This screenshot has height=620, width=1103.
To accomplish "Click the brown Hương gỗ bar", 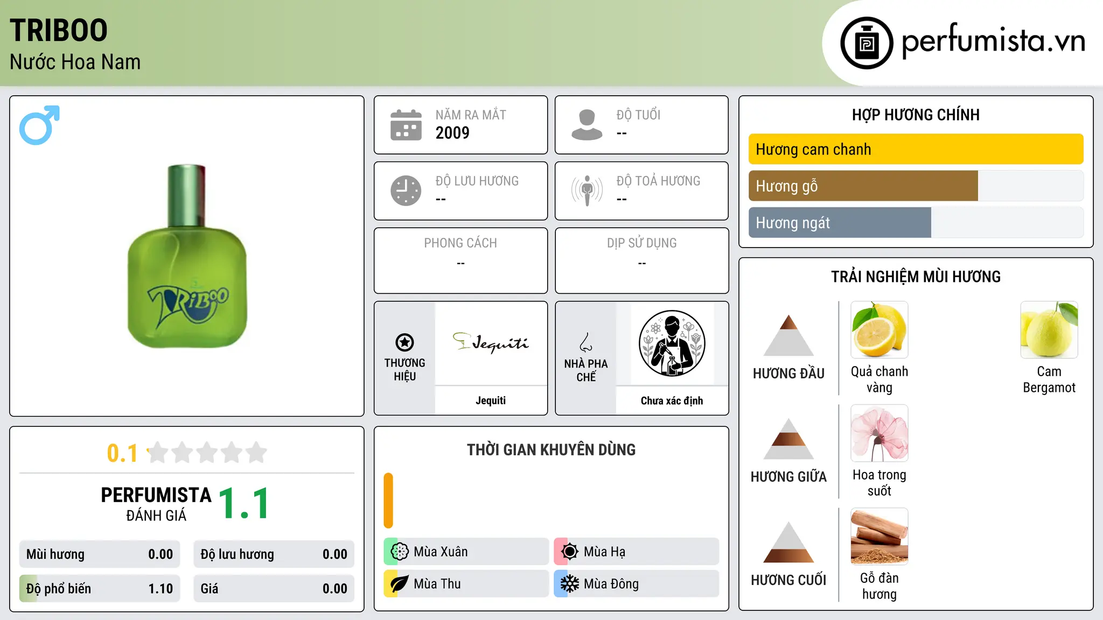I will (863, 186).
